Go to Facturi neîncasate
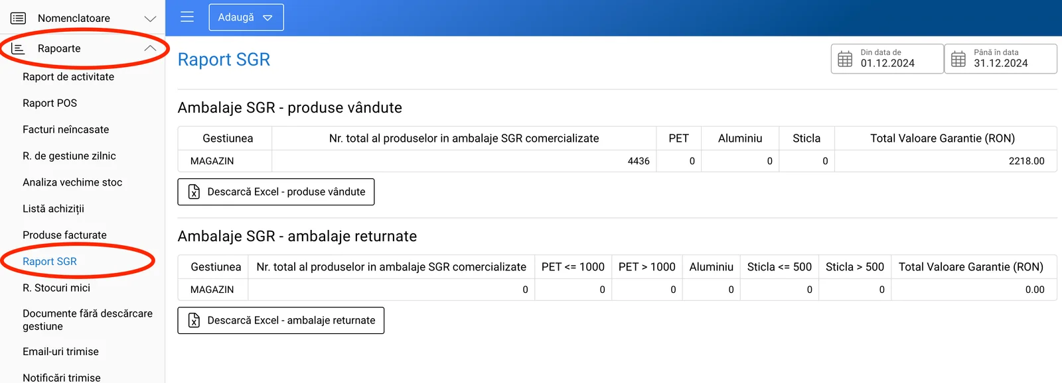The image size is (1062, 383). 66,130
